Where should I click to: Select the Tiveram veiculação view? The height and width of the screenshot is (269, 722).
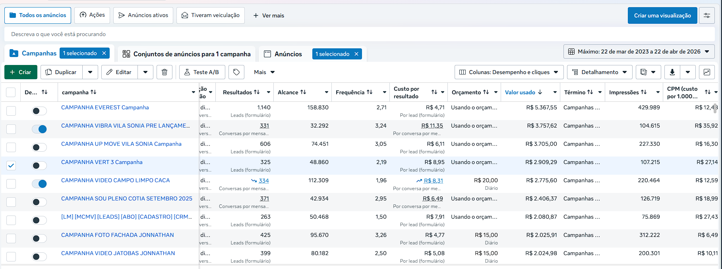coord(211,15)
